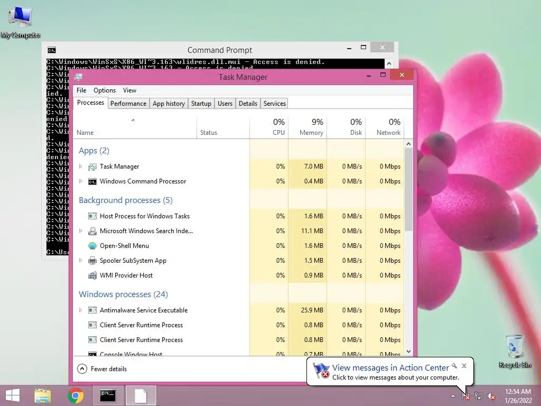Click the Task Manager title bar icon
The height and width of the screenshot is (406, 541).
tap(79, 77)
